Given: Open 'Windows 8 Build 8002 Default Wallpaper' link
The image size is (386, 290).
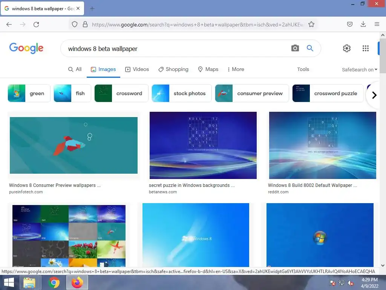Looking at the screenshot, I should pos(312,185).
